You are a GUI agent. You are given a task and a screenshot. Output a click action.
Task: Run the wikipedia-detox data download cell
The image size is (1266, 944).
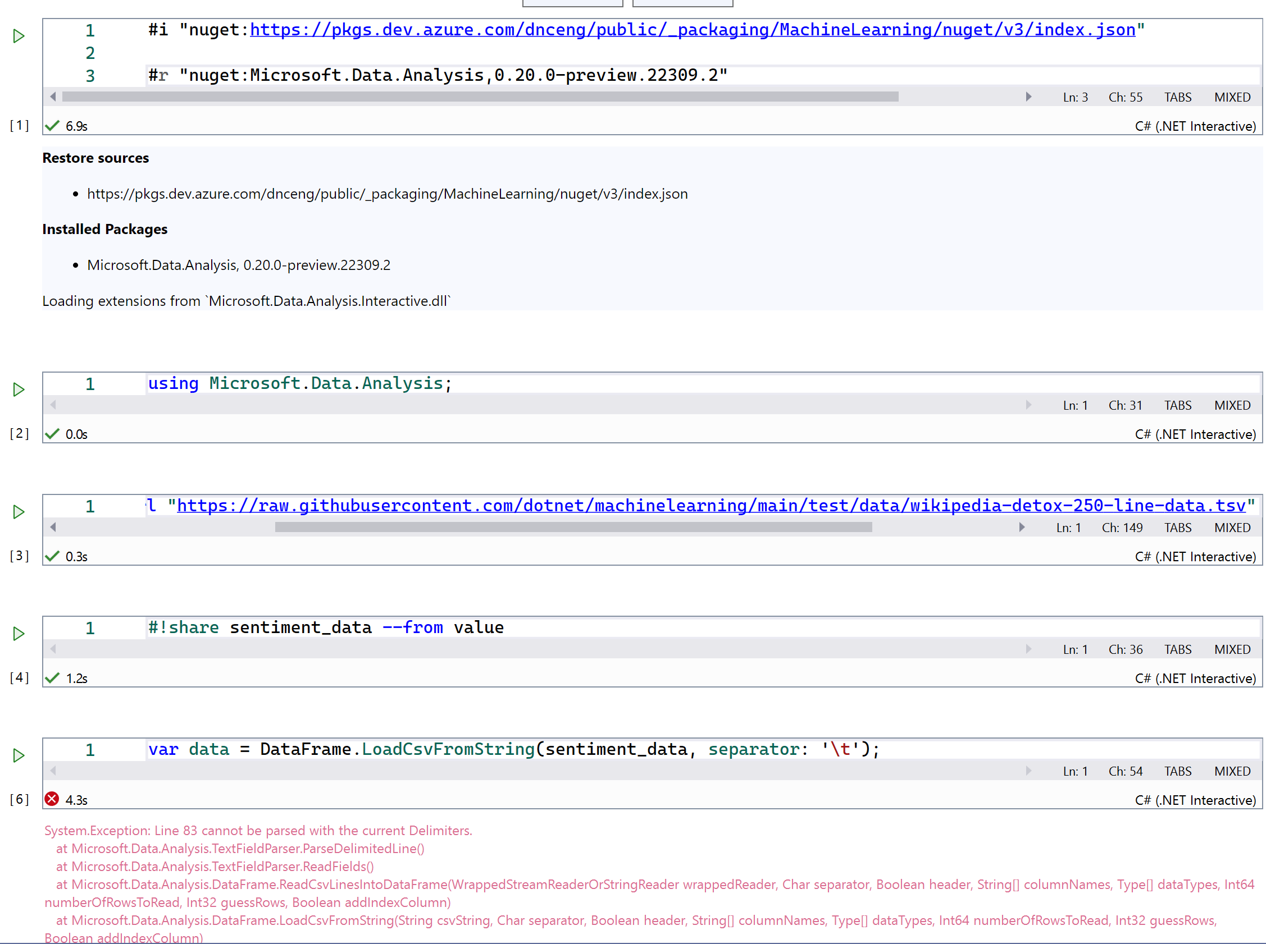pyautogui.click(x=19, y=512)
